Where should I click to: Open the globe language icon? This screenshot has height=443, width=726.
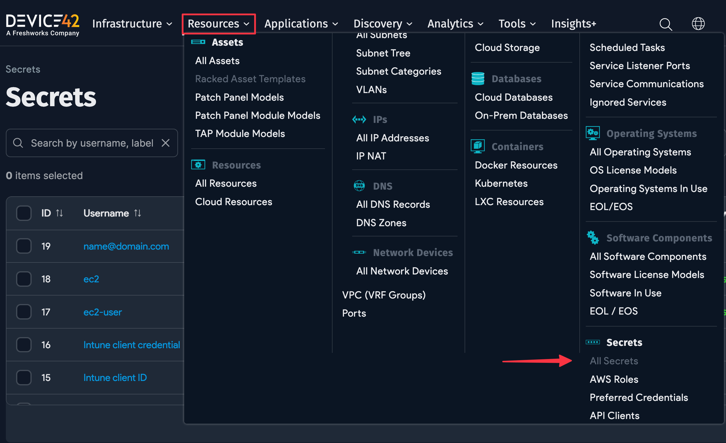click(x=698, y=24)
